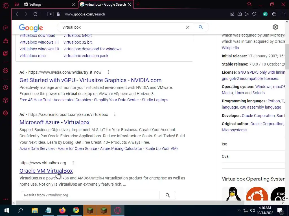Screen dimensions: 289x216
Task: Open Wikipedia link in knowledge panel
Action: point(230,48)
